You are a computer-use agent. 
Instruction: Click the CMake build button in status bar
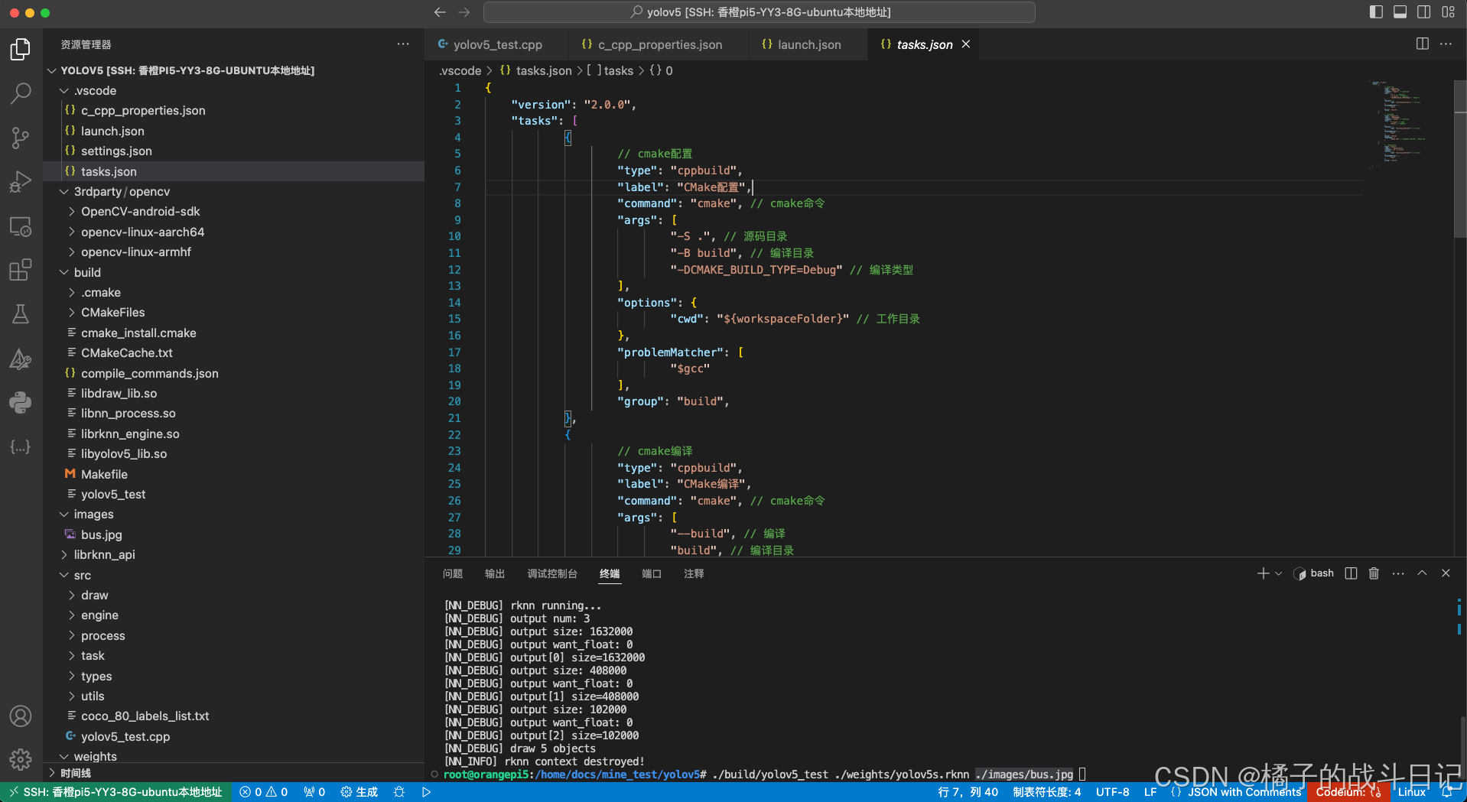359,792
